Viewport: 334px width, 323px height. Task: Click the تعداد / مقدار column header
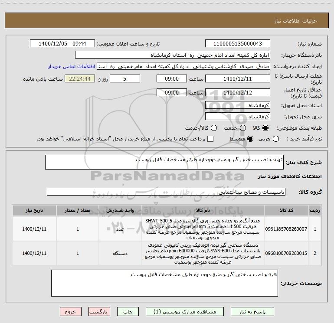click(x=78, y=210)
